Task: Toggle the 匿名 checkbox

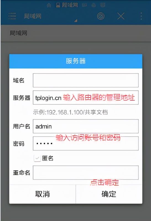Action: [37, 158]
